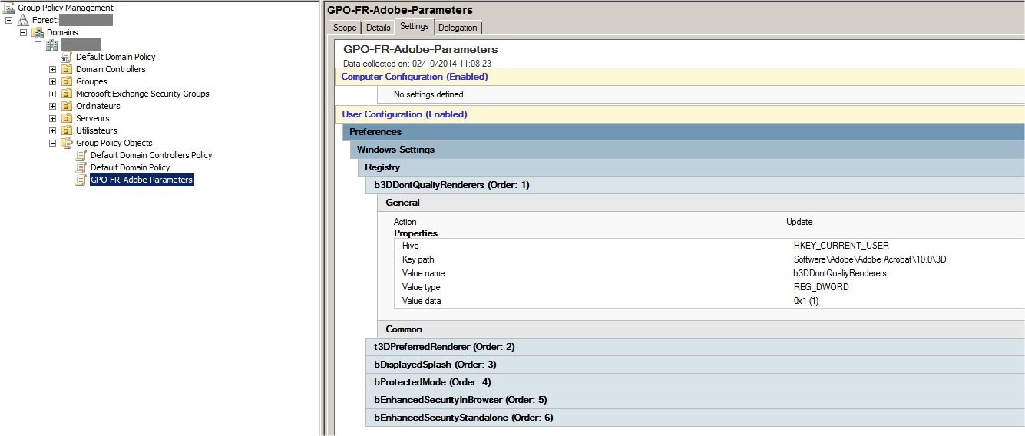Screen dimensions: 1025x436
Task: Select the Utilisateurs tree item
Action: (97, 130)
